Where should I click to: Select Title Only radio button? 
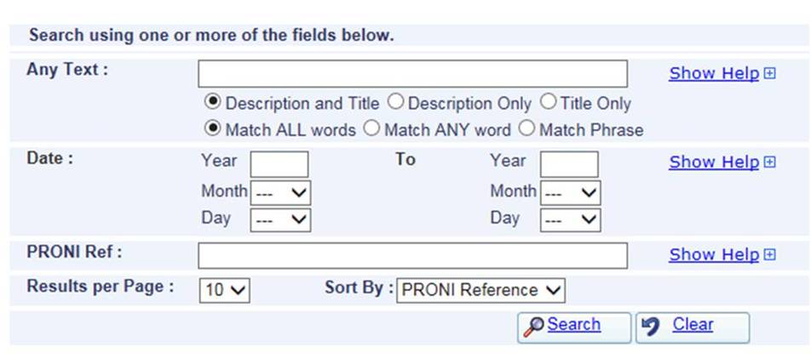point(549,102)
